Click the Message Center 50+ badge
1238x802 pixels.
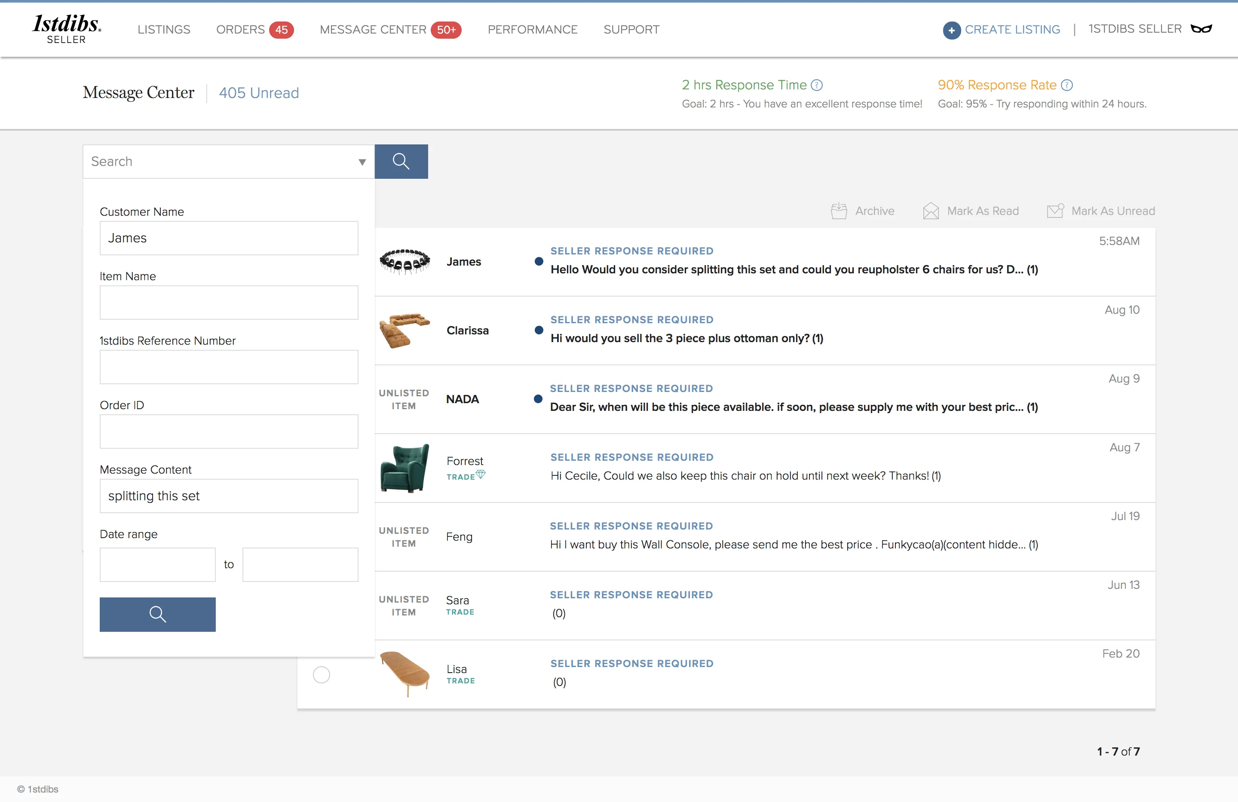(x=446, y=30)
